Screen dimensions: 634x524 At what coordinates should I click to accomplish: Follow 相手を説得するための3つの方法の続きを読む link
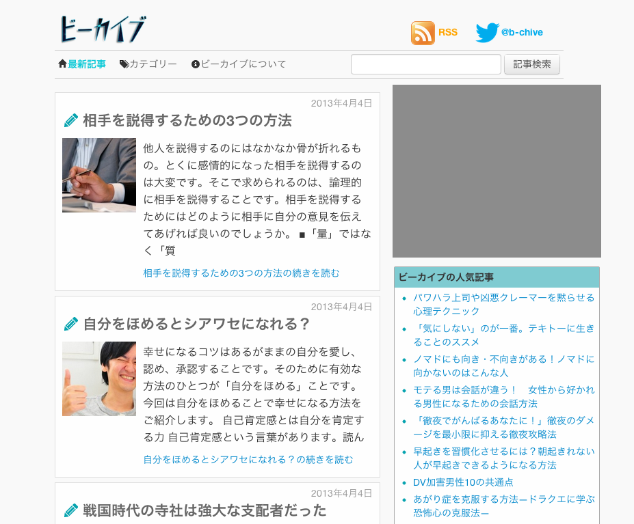241,273
